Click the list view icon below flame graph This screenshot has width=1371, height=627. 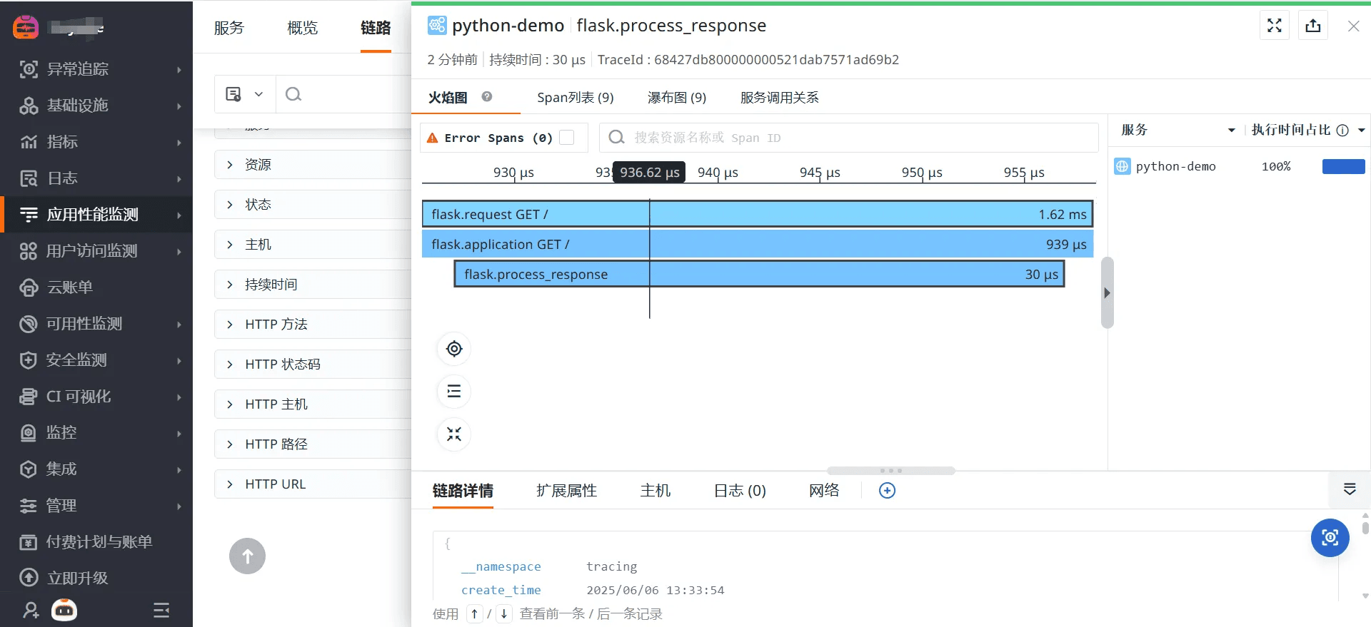(454, 391)
